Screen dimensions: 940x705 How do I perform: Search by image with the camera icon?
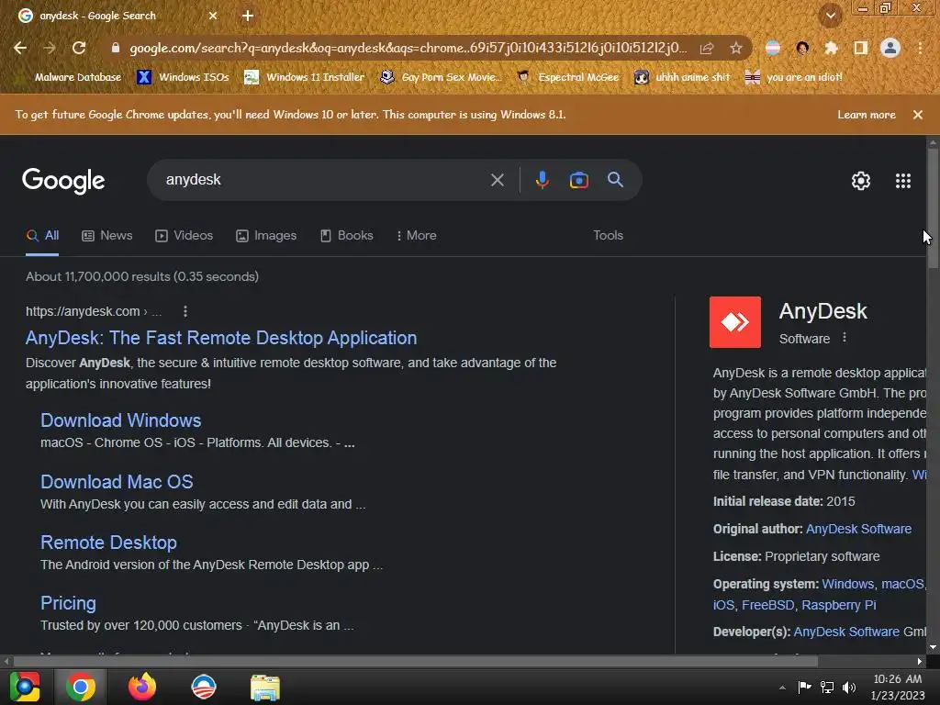[578, 180]
